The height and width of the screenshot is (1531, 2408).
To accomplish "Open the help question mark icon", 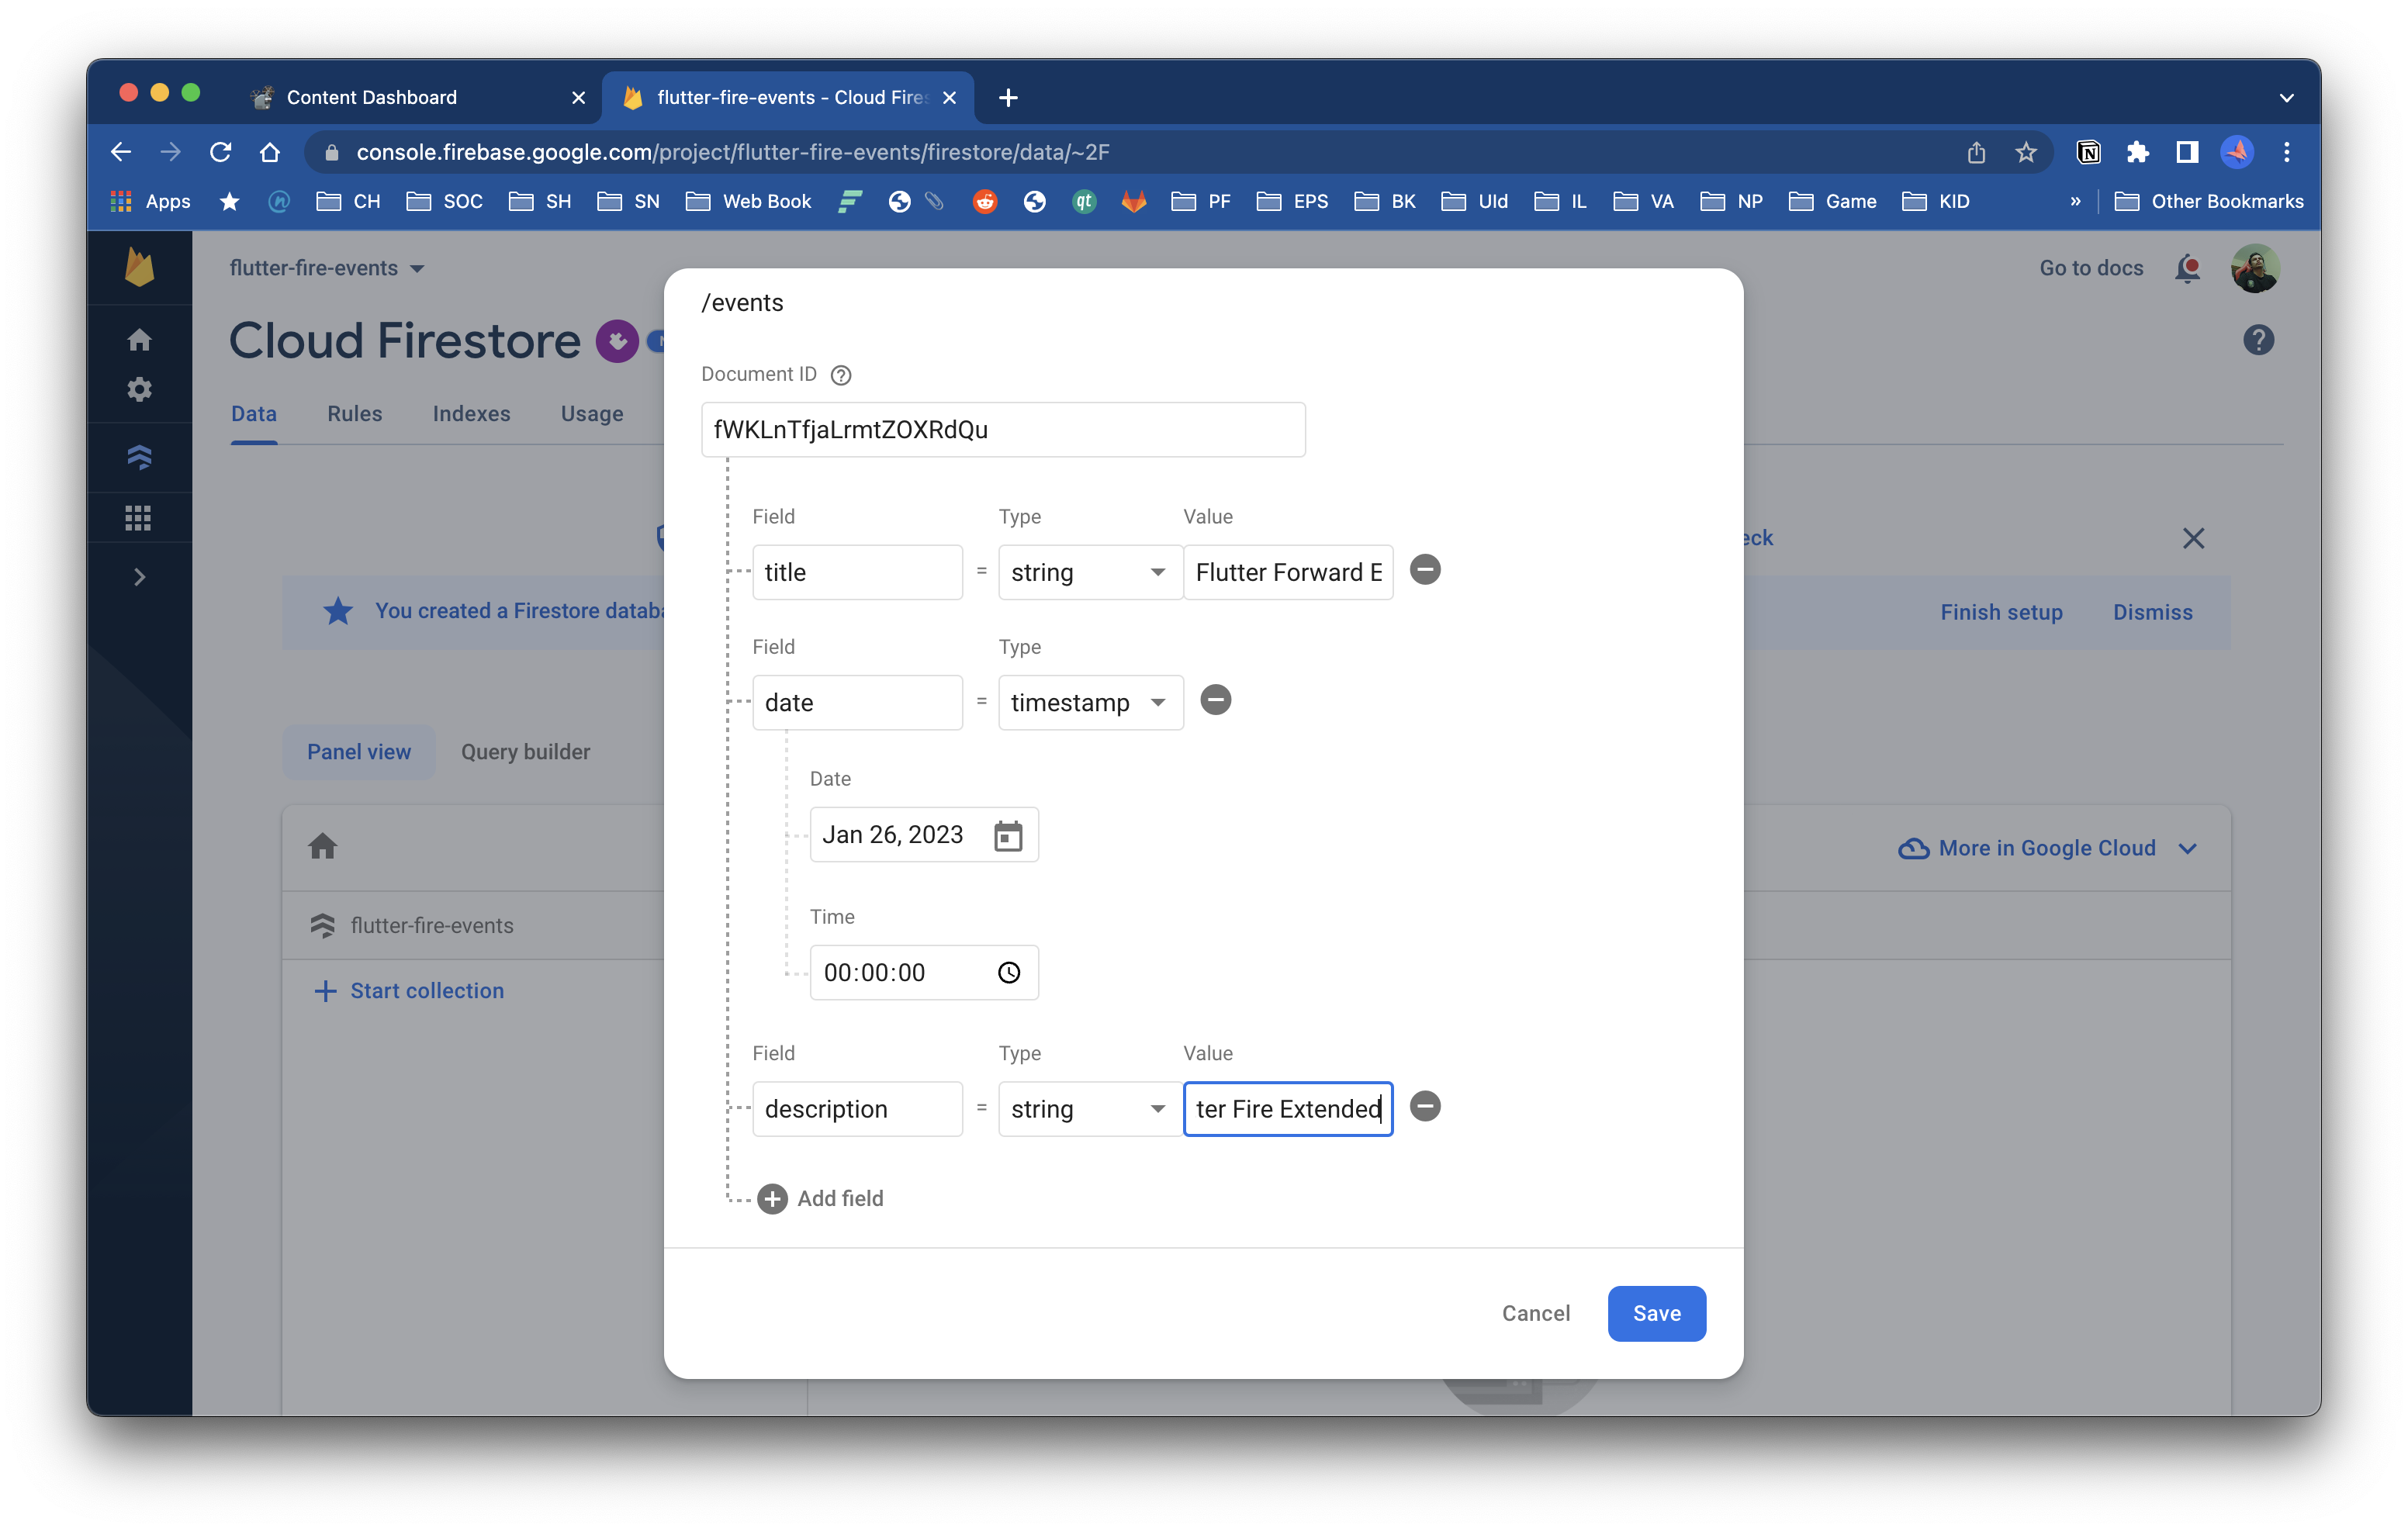I will [x=2258, y=340].
